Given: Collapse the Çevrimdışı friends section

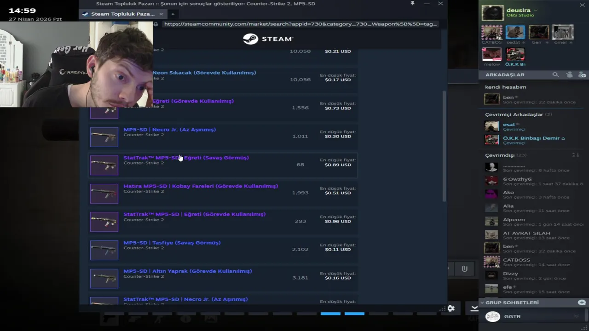Looking at the screenshot, I should (x=500, y=155).
